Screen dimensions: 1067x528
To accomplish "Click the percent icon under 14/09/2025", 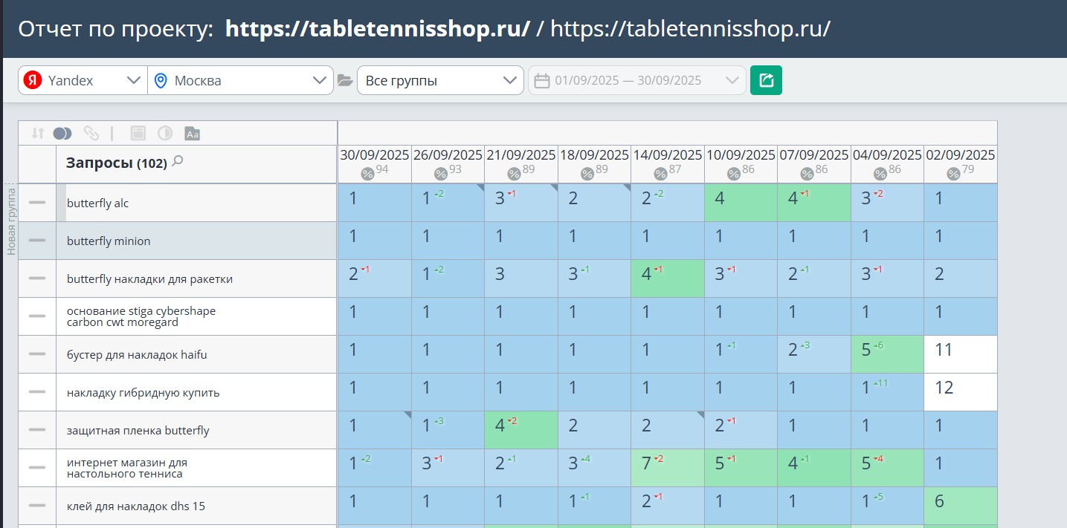I will click(x=660, y=174).
